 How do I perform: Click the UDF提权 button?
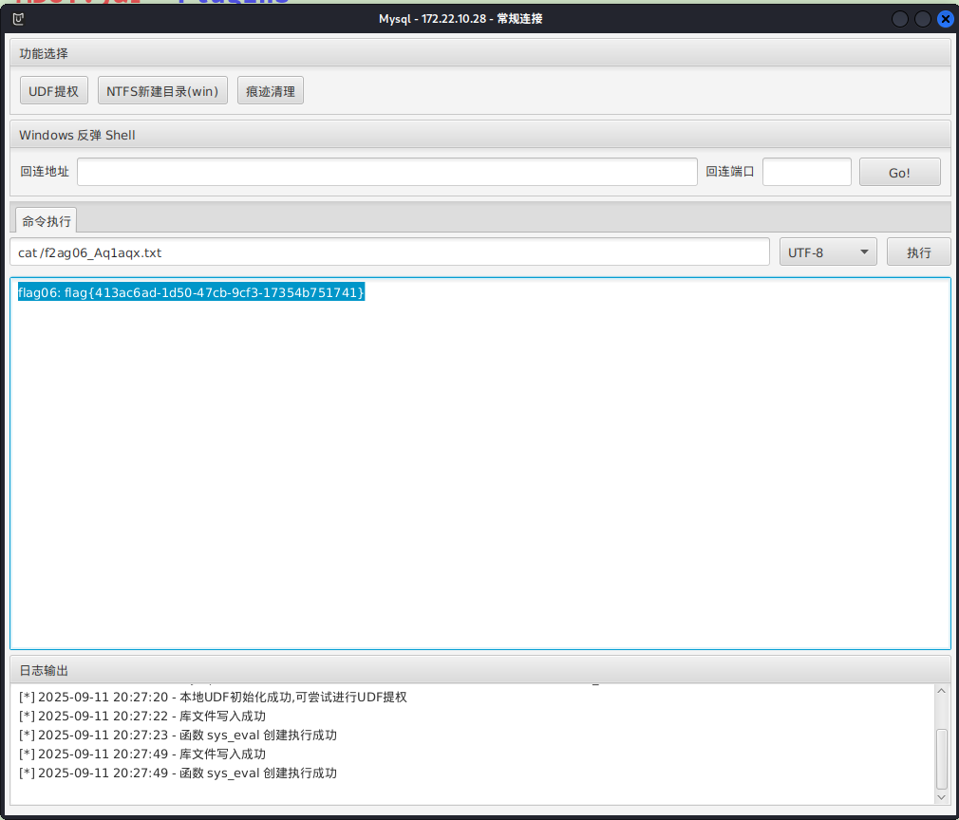[54, 91]
